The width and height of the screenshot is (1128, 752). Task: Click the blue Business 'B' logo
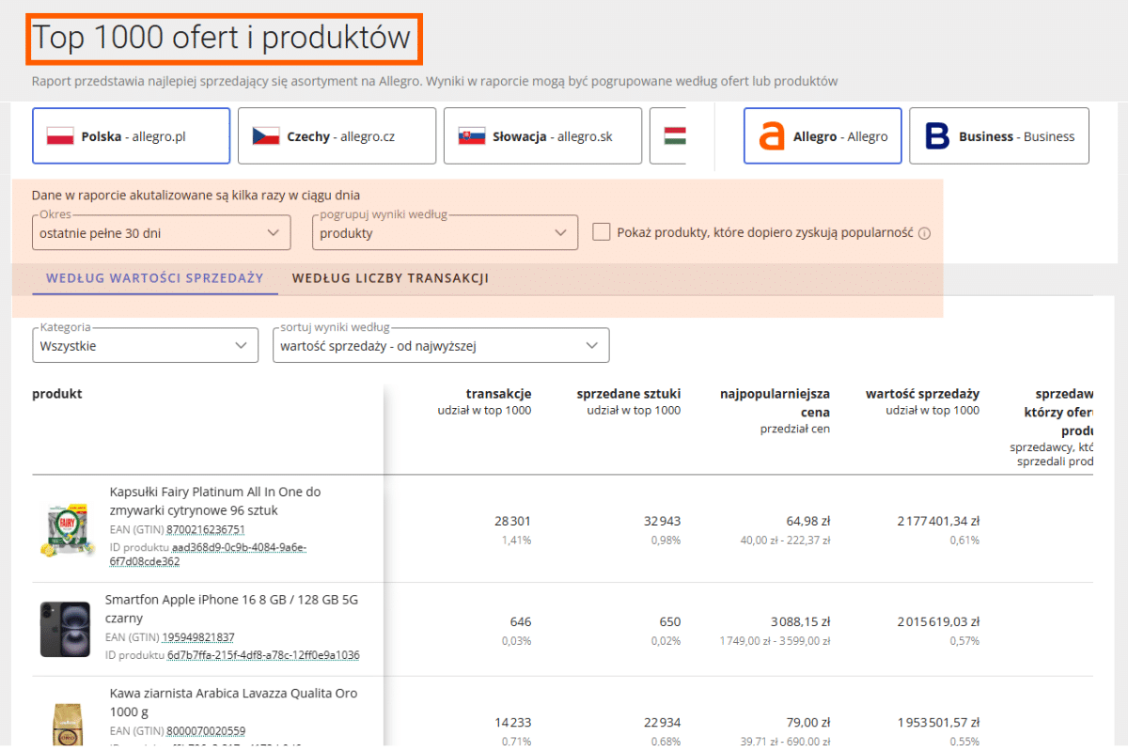(x=937, y=136)
